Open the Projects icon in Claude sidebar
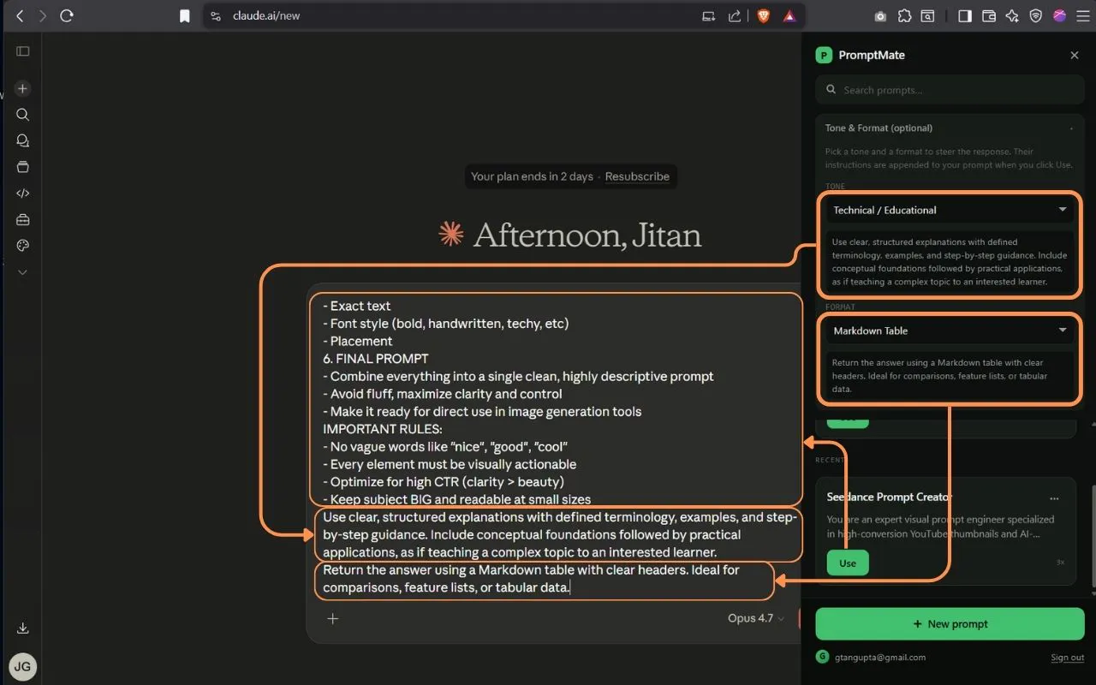Viewport: 1096px width, 685px height. click(23, 167)
